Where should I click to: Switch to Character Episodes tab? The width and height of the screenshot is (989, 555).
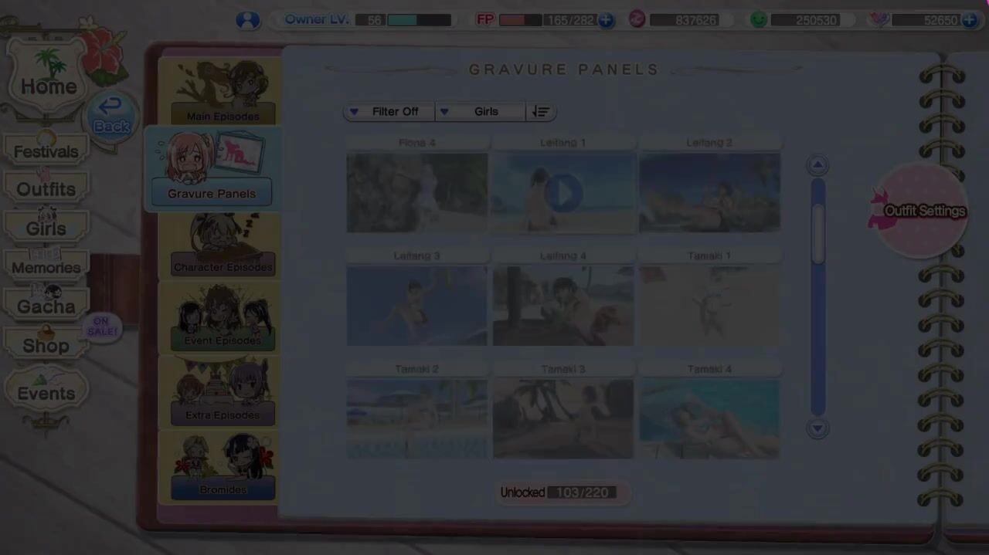click(x=223, y=247)
